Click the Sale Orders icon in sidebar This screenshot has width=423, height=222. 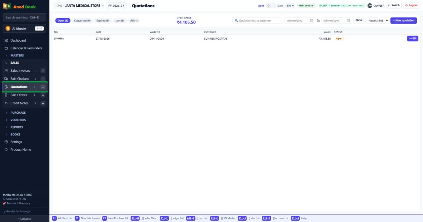(x=6, y=95)
